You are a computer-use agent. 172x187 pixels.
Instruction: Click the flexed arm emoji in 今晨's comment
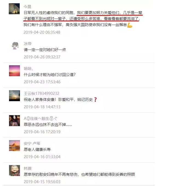(x=130, y=25)
